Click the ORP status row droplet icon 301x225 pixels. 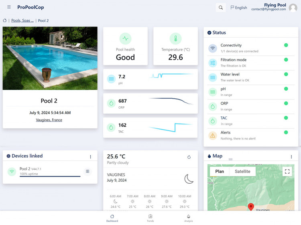tap(213, 106)
